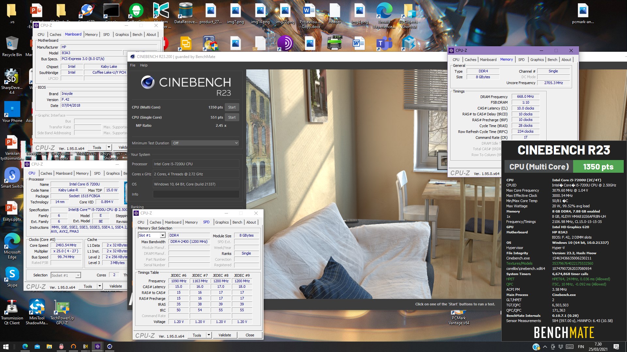Select Caches tab in CPU tab CPU-Z window
Screen dimensions: 627x352
pos(46,173)
